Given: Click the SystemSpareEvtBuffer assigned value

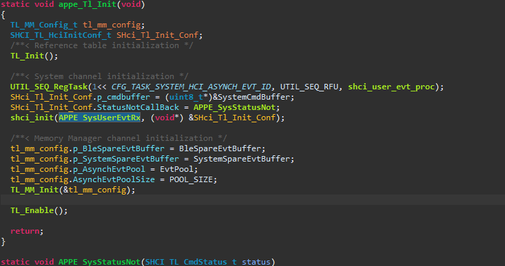Looking at the screenshot, I should click(x=242, y=159).
